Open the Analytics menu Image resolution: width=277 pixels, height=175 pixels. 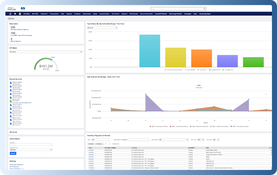point(77,14)
